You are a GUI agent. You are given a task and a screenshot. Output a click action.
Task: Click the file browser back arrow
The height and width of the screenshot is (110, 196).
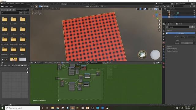tap(2, 10)
